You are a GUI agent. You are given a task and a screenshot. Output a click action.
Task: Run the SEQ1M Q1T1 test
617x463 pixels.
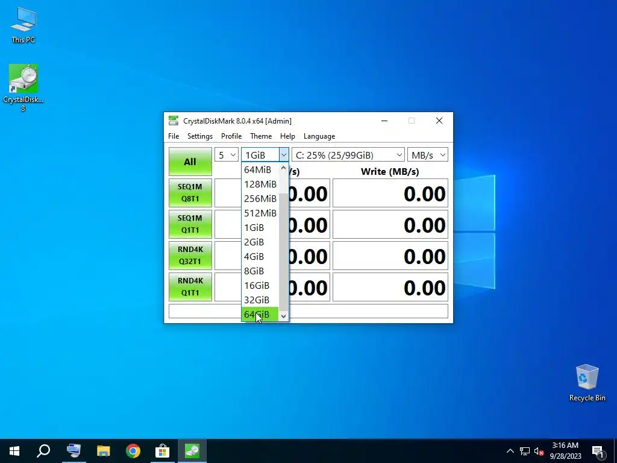pyautogui.click(x=190, y=224)
